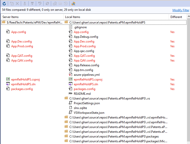Select epmRelHoldPS.sln in Local Items
Image resolution: width=190 pixels, height=144 pixels.
click(86, 84)
